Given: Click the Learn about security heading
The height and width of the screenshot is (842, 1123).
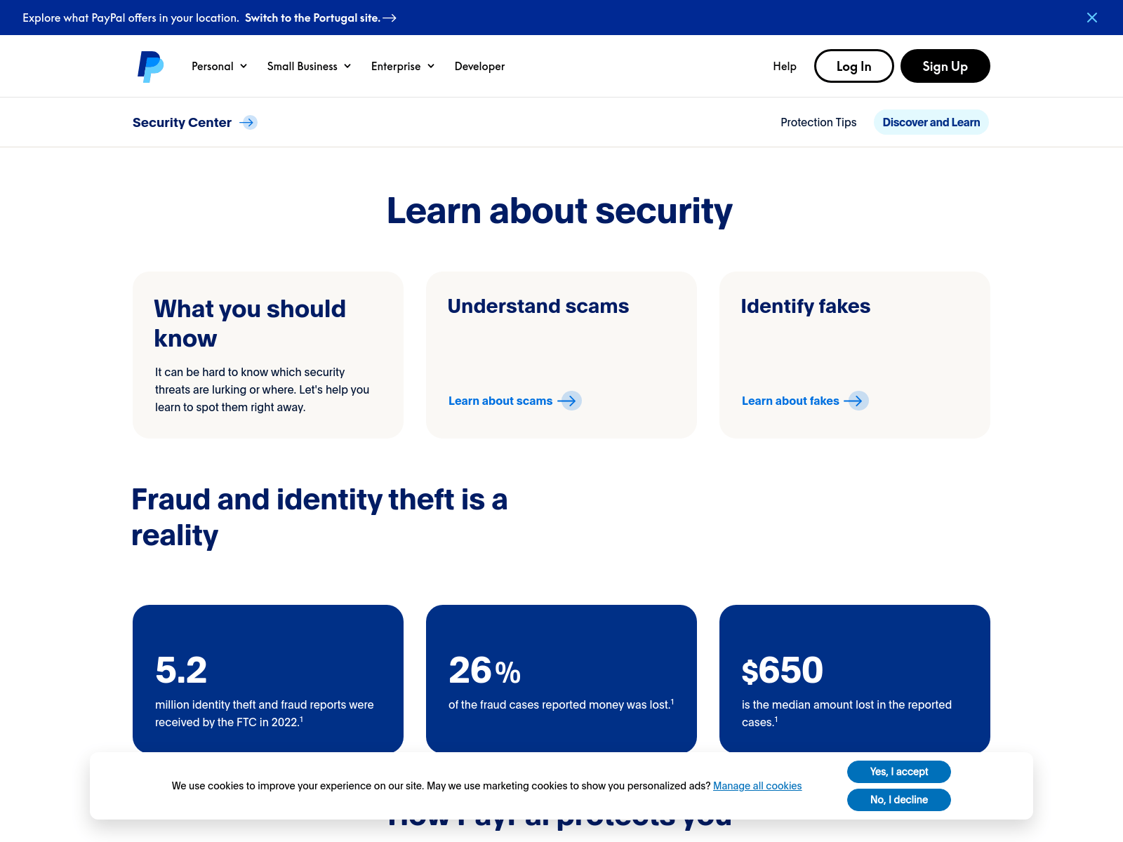Looking at the screenshot, I should pos(559,210).
